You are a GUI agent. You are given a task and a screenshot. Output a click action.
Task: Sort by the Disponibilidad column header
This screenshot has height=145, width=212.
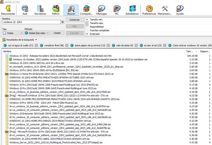click(x=205, y=52)
